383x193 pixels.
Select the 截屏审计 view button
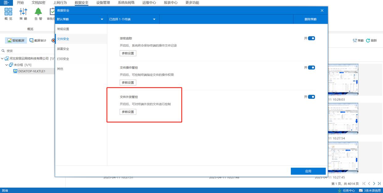coord(38,40)
